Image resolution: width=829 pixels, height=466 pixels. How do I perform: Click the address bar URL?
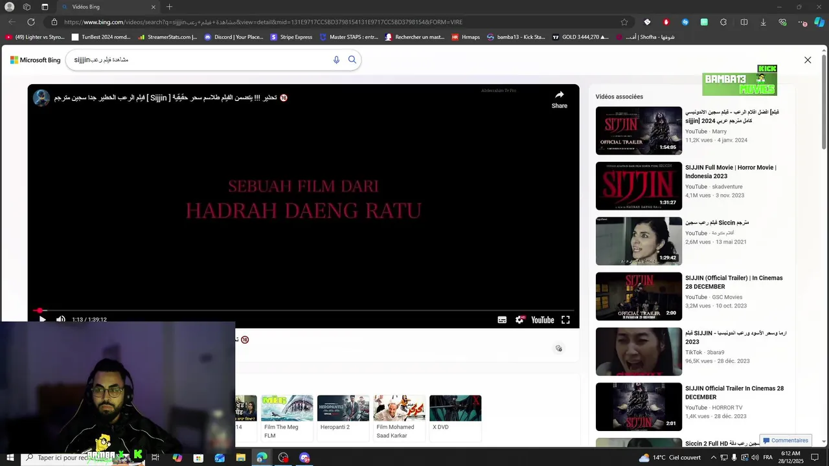click(x=263, y=22)
